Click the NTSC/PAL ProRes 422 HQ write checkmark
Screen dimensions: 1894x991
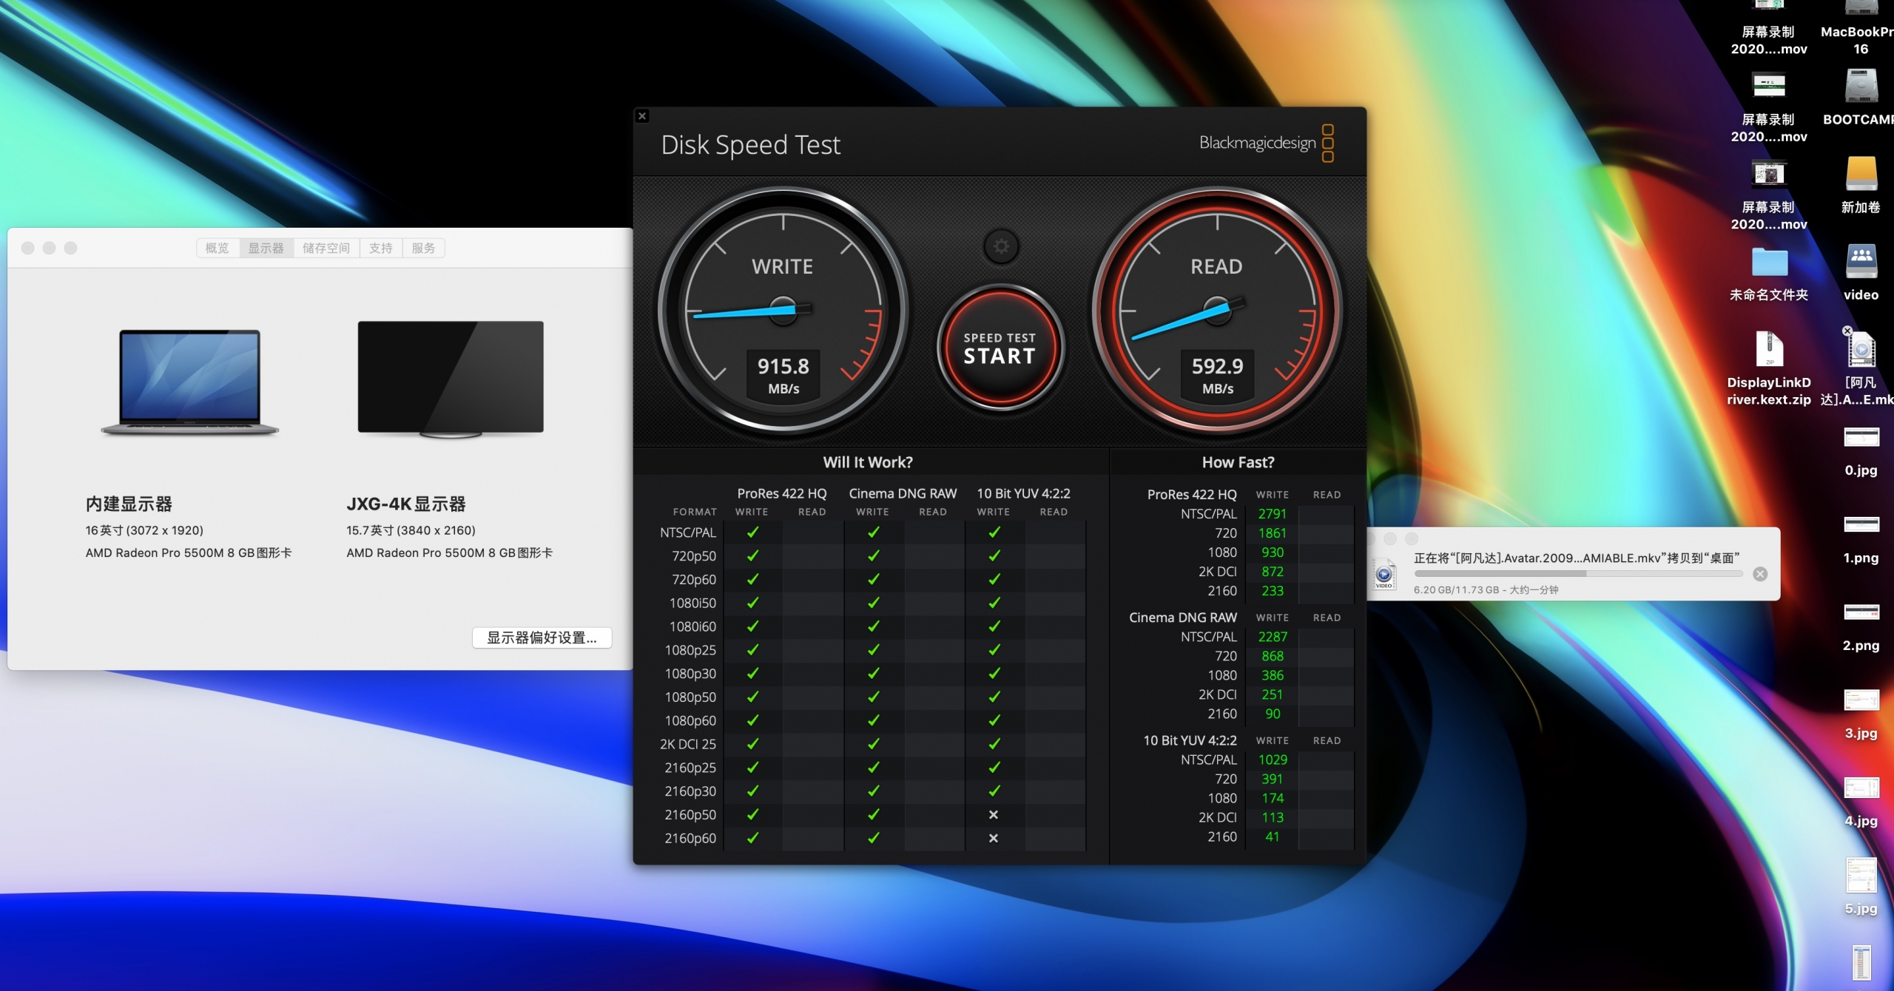(x=752, y=532)
